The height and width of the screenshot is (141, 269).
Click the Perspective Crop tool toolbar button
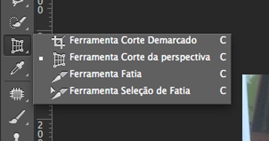17,45
